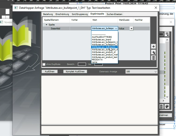The height and width of the screenshot is (136, 176).
Task: Open the Datensatz Anzeige 100 dropdown
Action: point(141,72)
